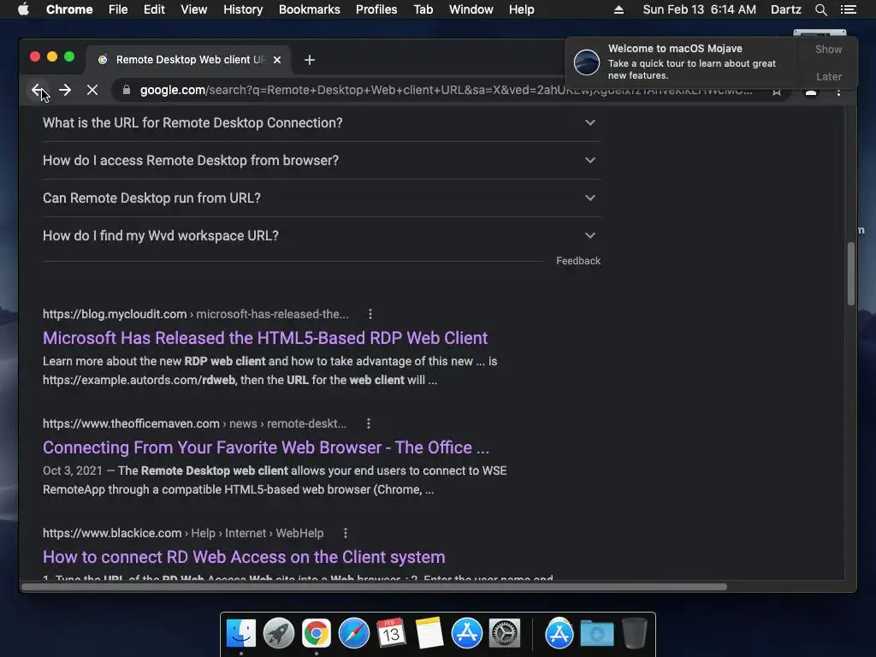Open the Bookmarks menu

point(309,9)
